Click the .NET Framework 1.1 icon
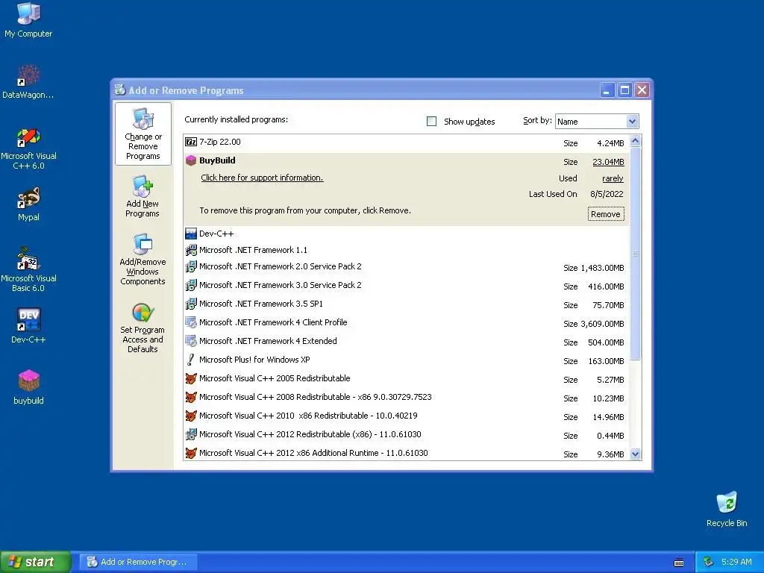Screen dimensions: 764x573 click(191, 250)
